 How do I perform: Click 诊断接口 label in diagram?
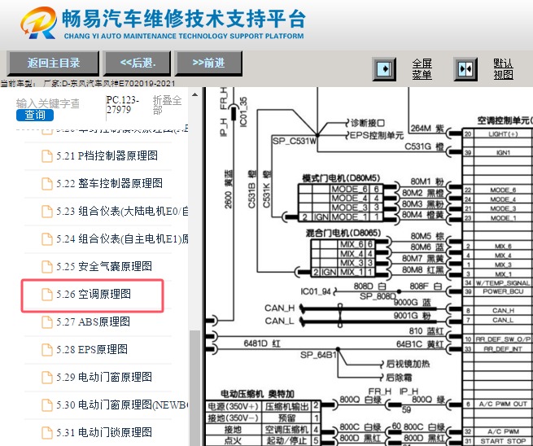click(x=368, y=123)
